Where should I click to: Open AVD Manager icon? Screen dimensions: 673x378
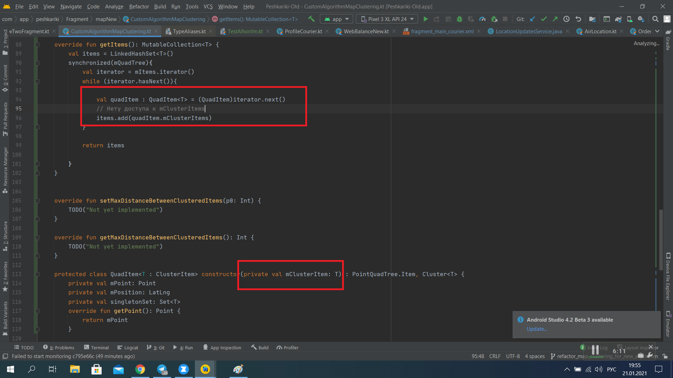(630, 19)
